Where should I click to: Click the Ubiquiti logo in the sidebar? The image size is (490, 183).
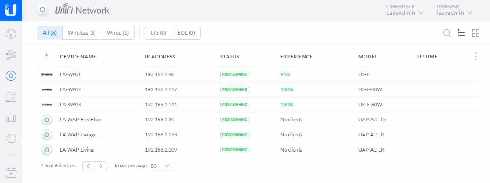pos(11,10)
